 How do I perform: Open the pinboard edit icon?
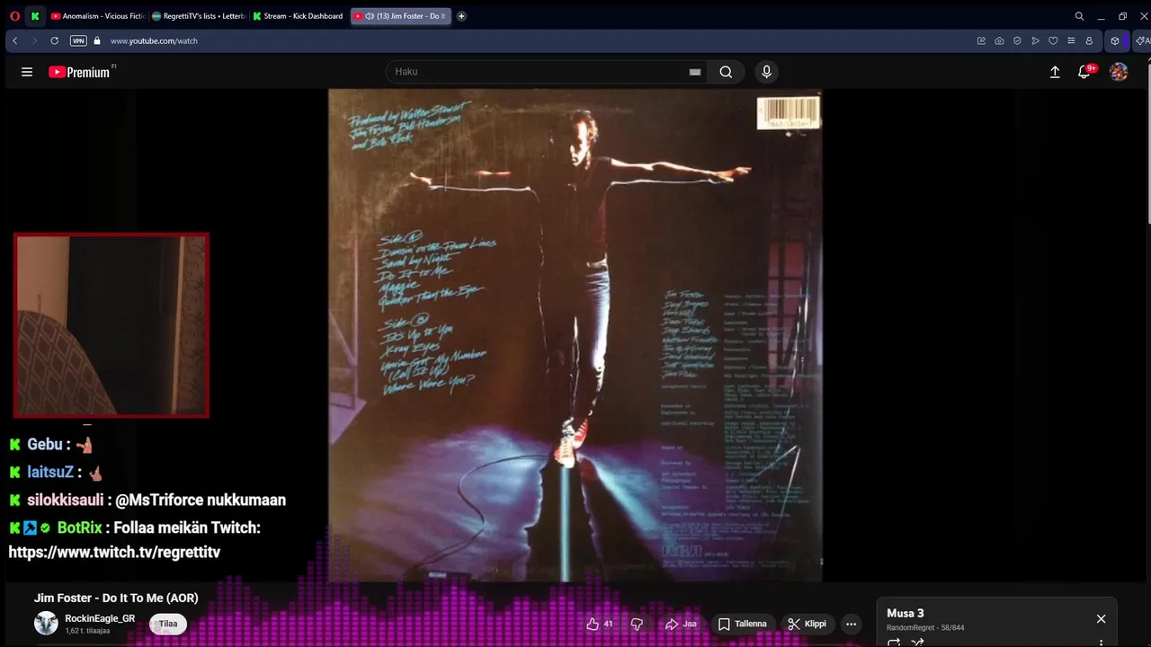pos(981,40)
